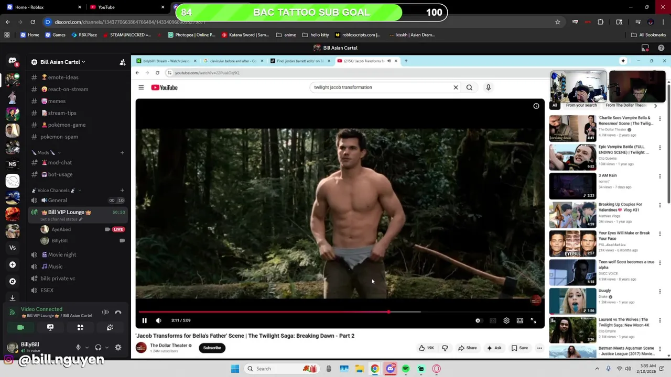Image resolution: width=671 pixels, height=377 pixels.
Task: Open YouTube player settings gear
Action: coord(506,320)
